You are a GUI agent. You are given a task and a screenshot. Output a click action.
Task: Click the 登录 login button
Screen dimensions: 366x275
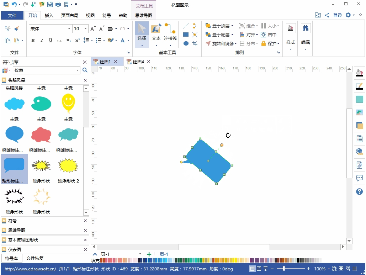pyautogui.click(x=338, y=15)
